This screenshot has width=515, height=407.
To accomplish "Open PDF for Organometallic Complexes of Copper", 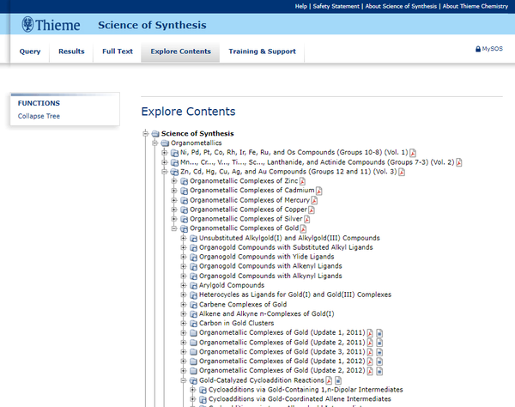I will (x=312, y=210).
